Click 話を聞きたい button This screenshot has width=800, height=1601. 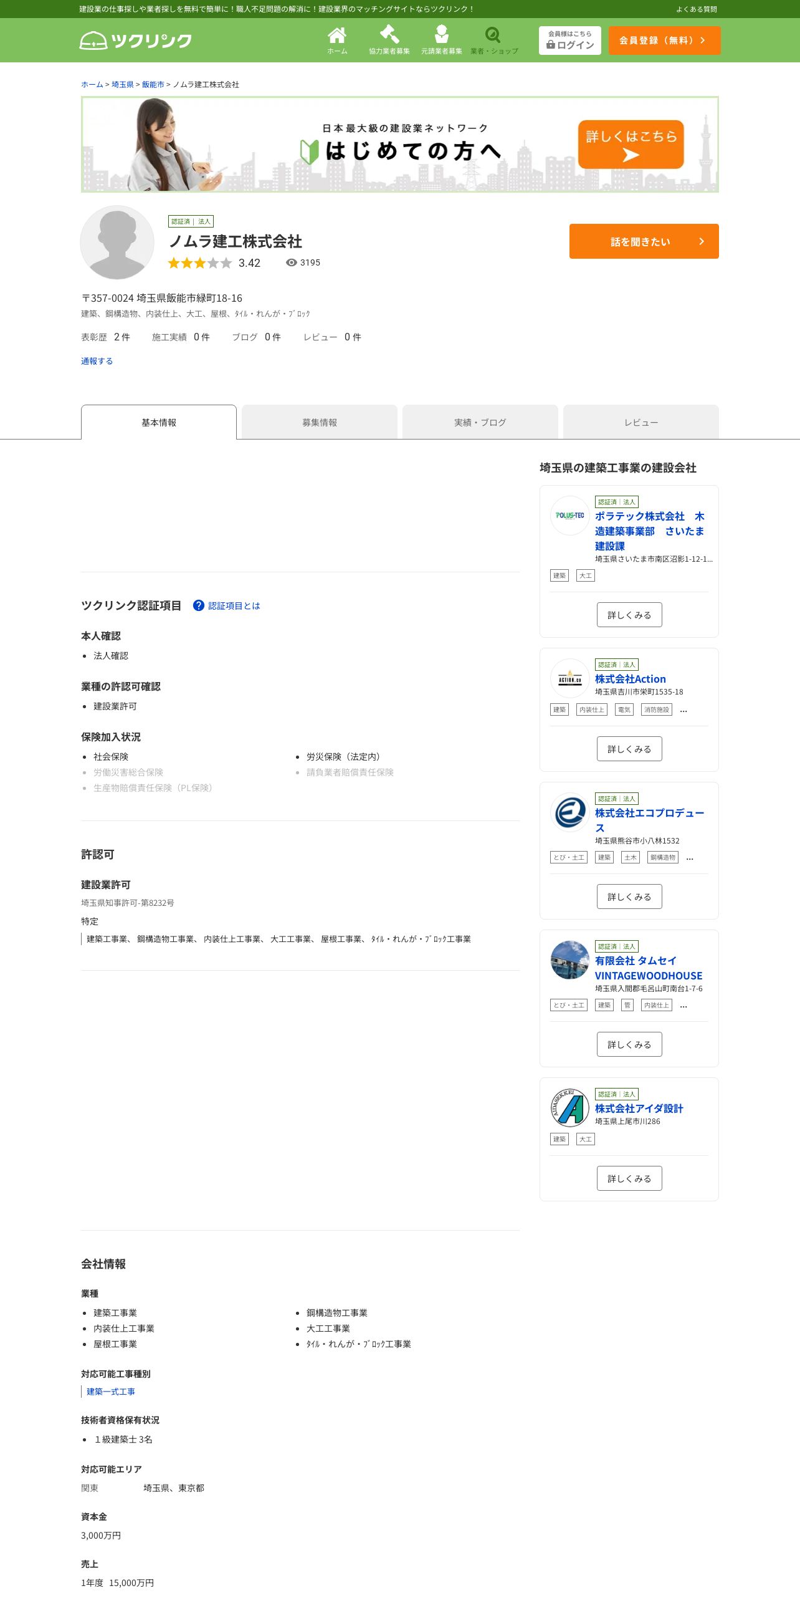(644, 241)
